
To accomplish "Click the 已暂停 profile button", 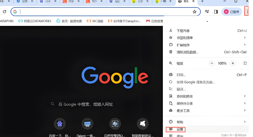I will click(x=232, y=12).
